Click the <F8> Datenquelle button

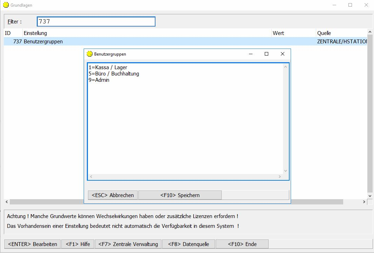188,244
